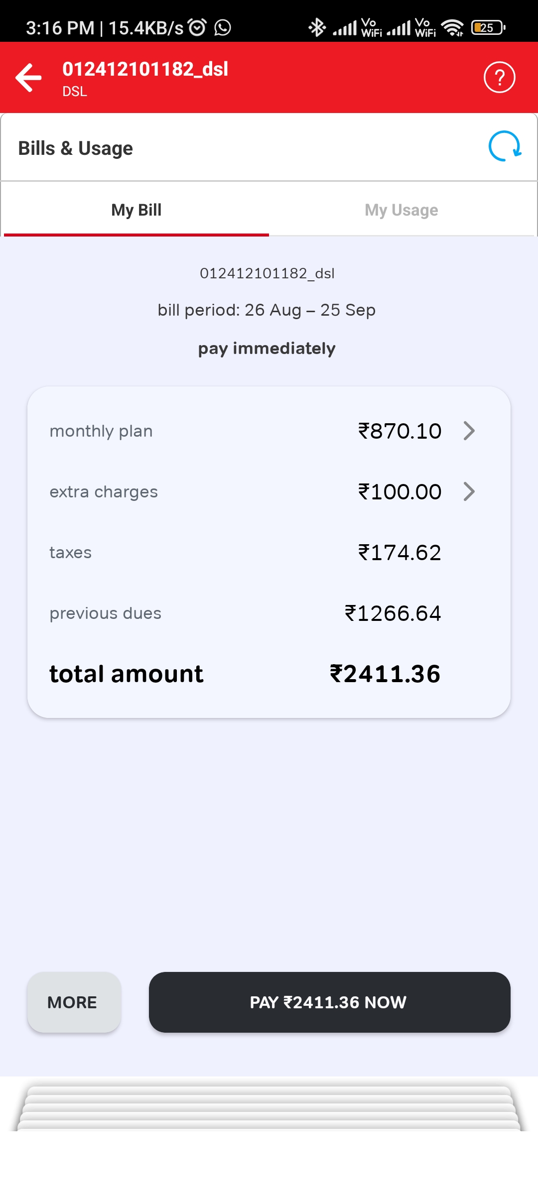Tap the WiFi signal icon
This screenshot has height=1195, width=538.
pos(452,28)
